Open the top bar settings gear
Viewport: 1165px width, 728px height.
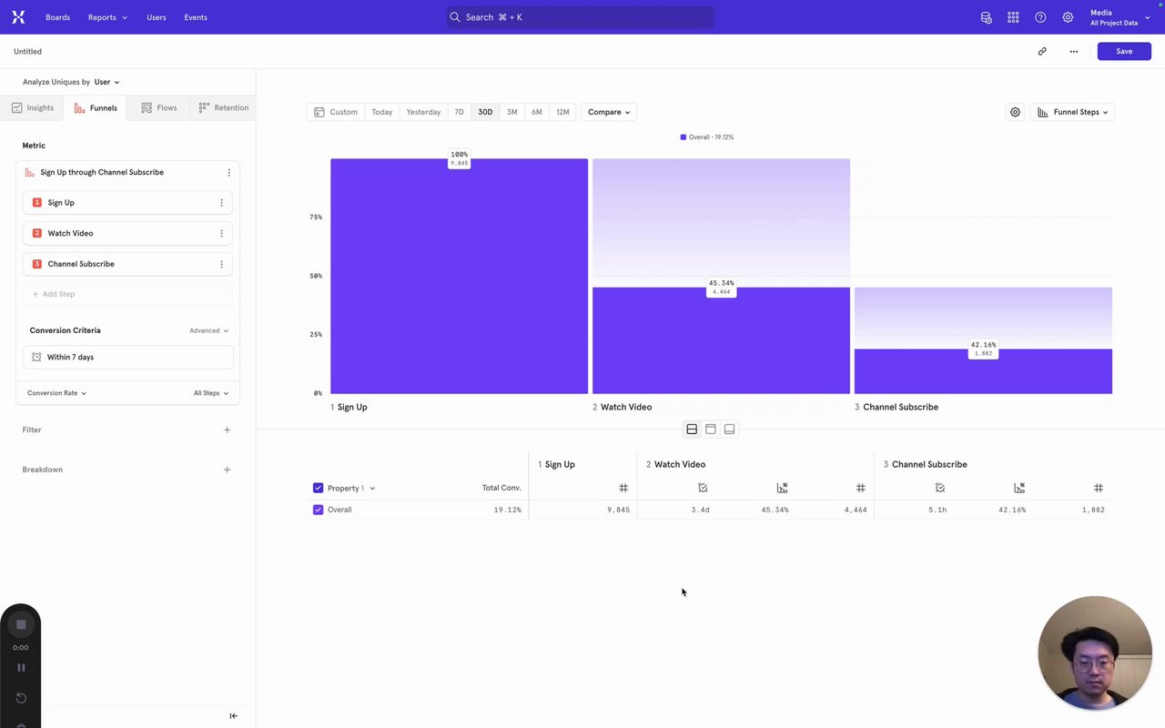[x=1068, y=17]
